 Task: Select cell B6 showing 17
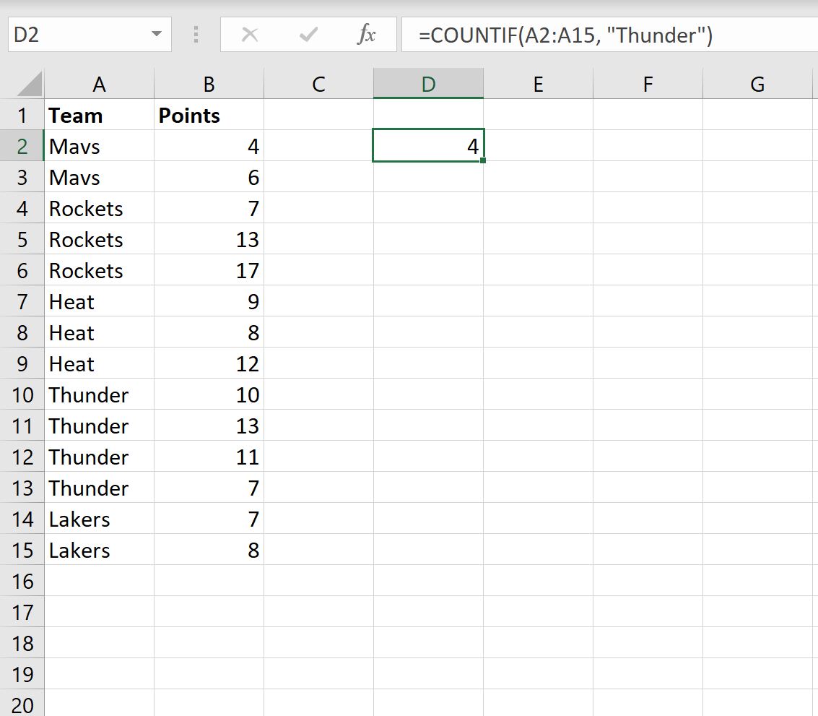coord(209,270)
